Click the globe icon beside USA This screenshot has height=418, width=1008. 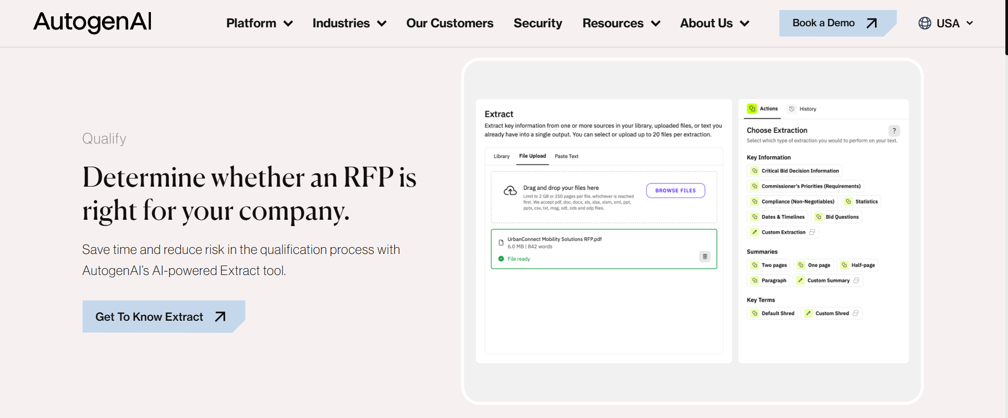(924, 23)
